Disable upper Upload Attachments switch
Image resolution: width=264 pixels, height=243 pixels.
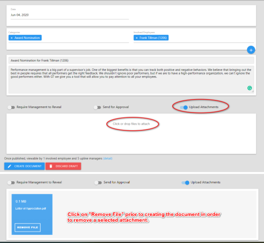(185, 107)
